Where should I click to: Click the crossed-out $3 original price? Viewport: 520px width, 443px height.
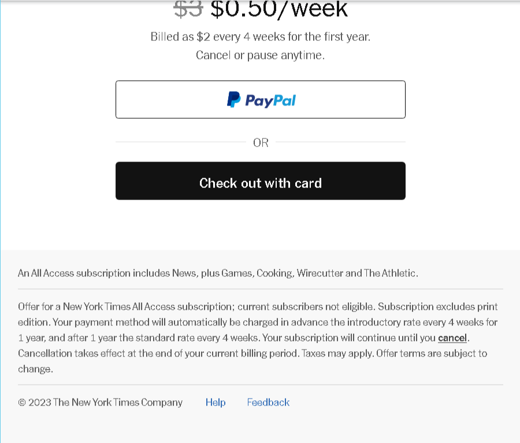[x=188, y=9]
